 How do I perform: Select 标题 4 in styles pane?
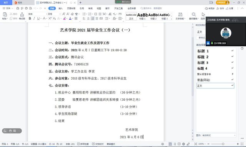coord(215,69)
